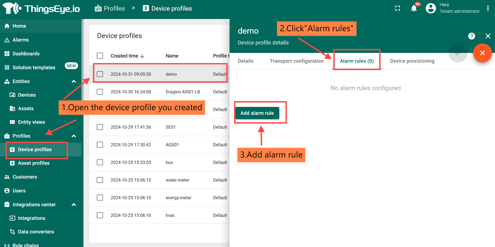This screenshot has height=247, width=495.
Task: Open the help question mark icon
Action: tap(471, 36)
